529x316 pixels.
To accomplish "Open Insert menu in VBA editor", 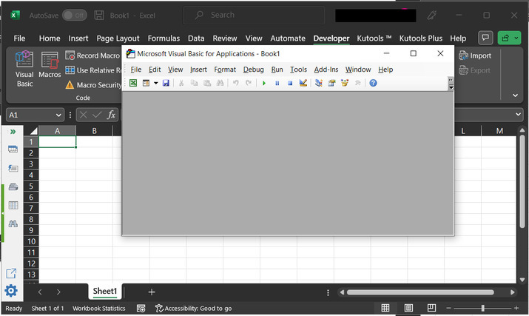I will 198,70.
